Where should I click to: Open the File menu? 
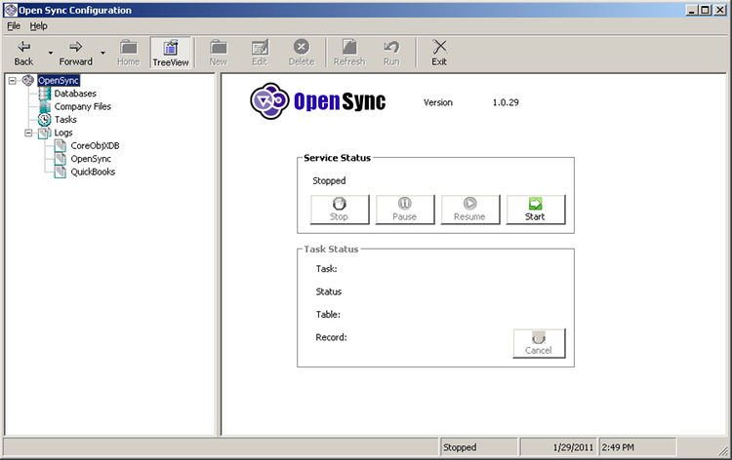point(14,26)
